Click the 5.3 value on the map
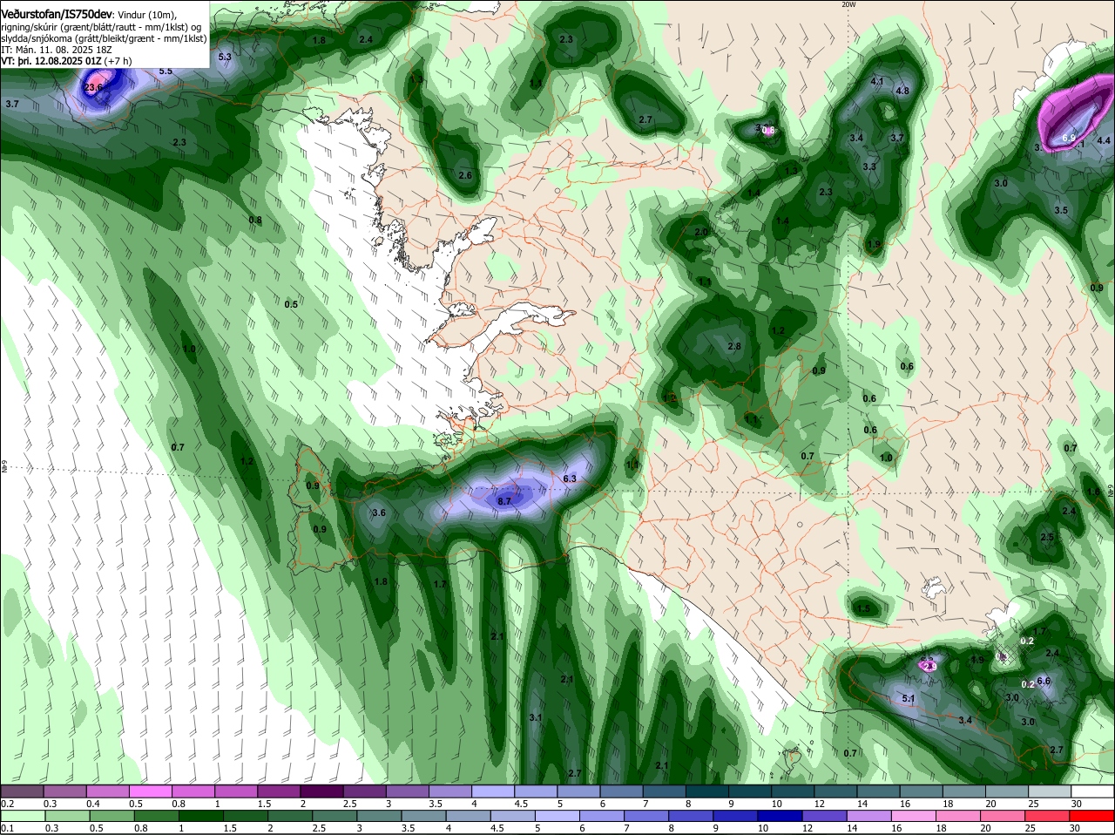 click(225, 57)
